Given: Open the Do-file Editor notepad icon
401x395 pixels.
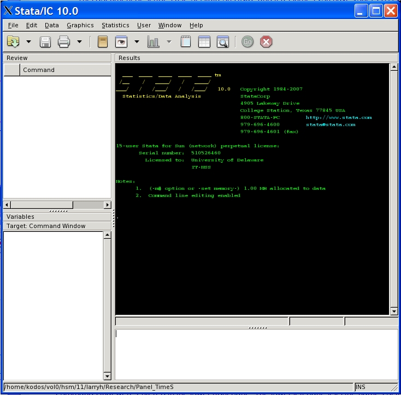Looking at the screenshot, I should [x=186, y=42].
